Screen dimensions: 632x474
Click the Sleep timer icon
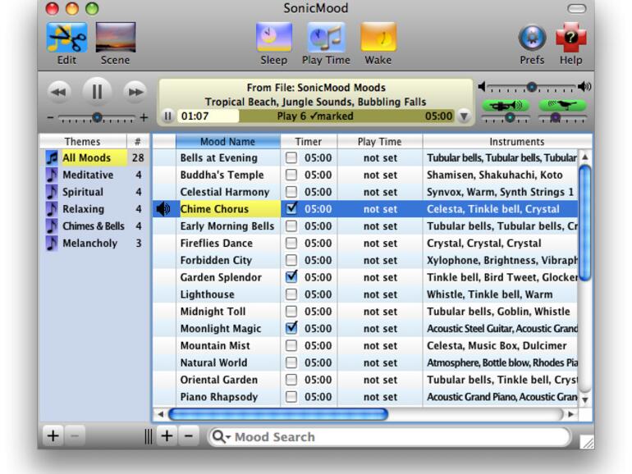point(273,38)
